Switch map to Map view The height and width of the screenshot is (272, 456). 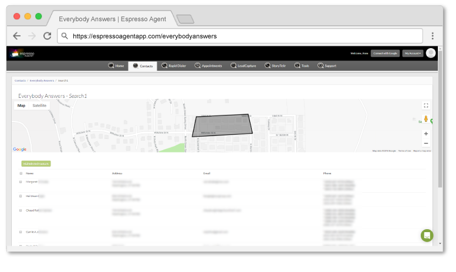(21, 106)
